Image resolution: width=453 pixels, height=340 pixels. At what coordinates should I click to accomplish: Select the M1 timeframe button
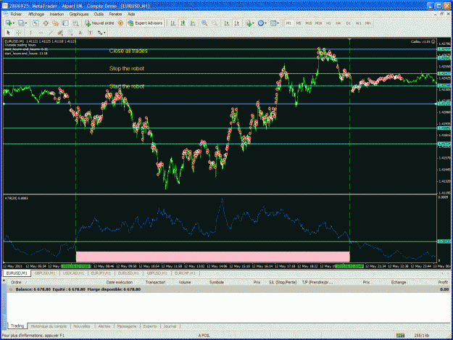tap(288, 23)
